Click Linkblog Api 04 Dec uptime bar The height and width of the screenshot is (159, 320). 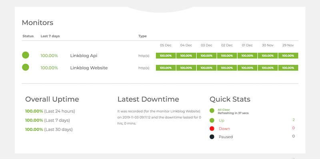[x=186, y=56]
